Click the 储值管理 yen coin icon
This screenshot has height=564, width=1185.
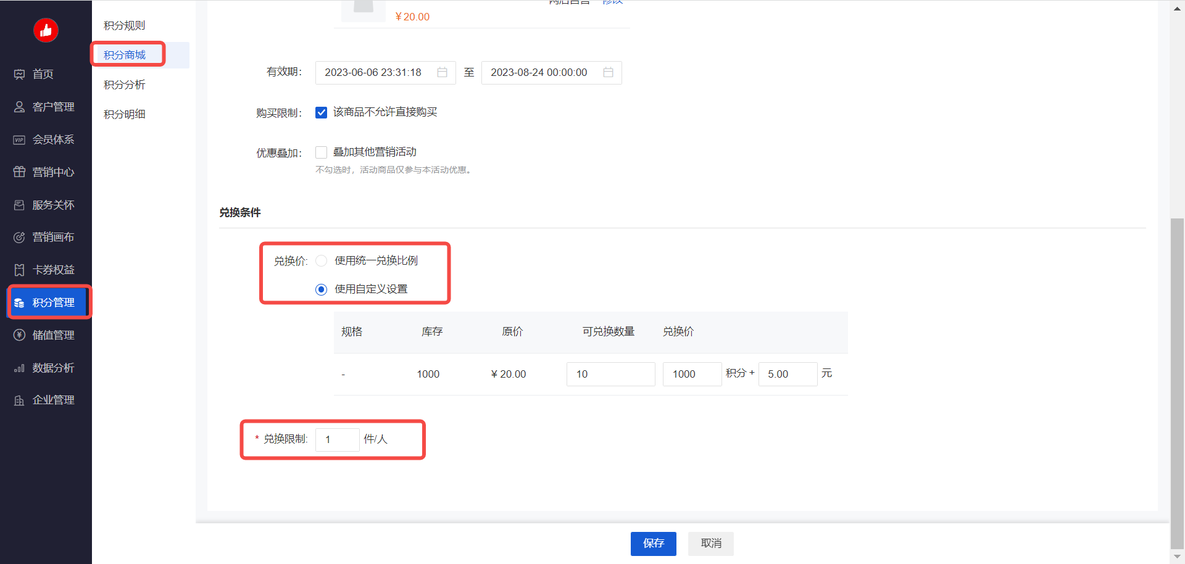(x=19, y=335)
